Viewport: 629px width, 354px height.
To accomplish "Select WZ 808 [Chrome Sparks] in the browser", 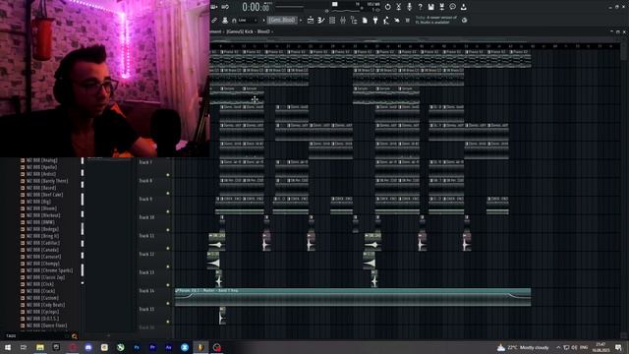I will point(50,270).
